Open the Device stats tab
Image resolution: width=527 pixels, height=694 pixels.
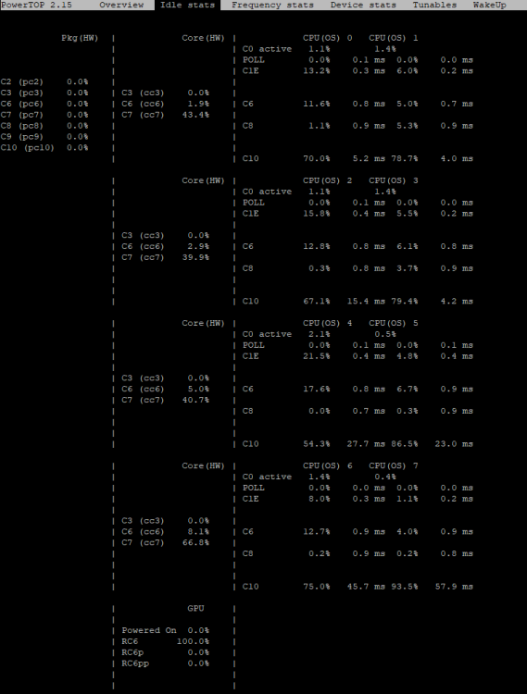click(363, 5)
